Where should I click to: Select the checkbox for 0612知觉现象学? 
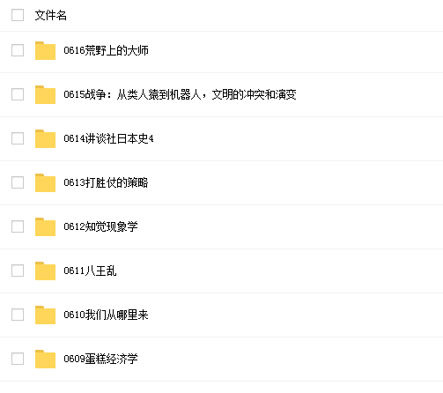pyautogui.click(x=18, y=226)
